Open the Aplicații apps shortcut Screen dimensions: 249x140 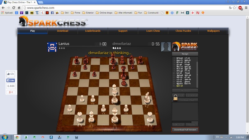point(7,13)
